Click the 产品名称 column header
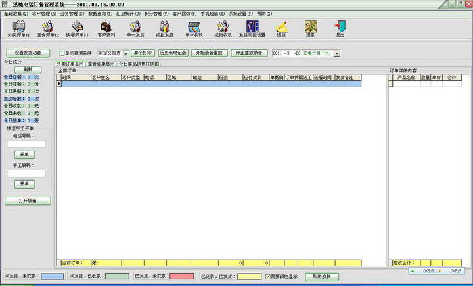This screenshot has height=286, width=473. click(x=407, y=78)
